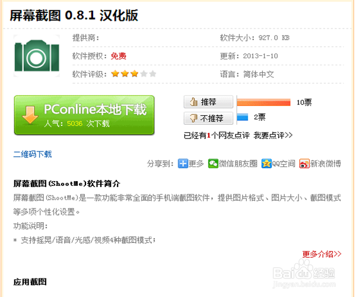Click the green camera app icon
Screen dimensions: 356x297
pos(37,56)
